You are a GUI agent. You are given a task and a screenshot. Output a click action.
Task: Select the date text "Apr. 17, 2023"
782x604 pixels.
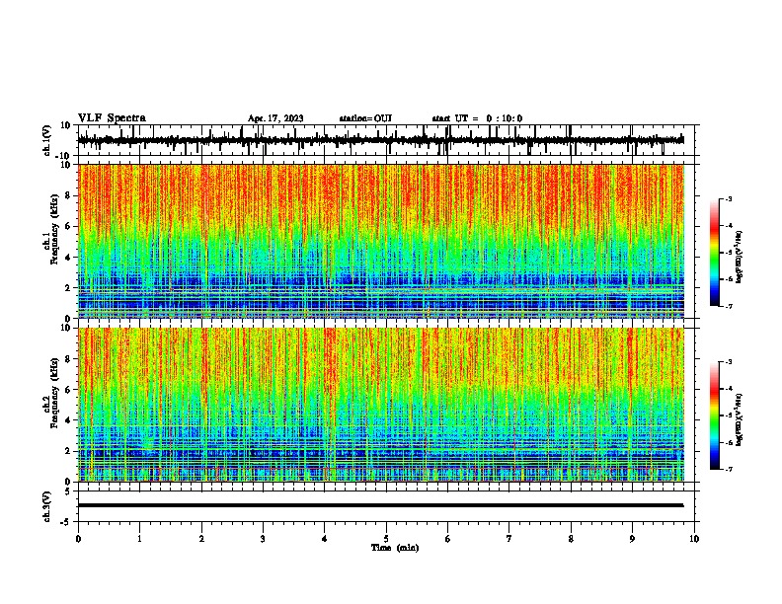275,118
